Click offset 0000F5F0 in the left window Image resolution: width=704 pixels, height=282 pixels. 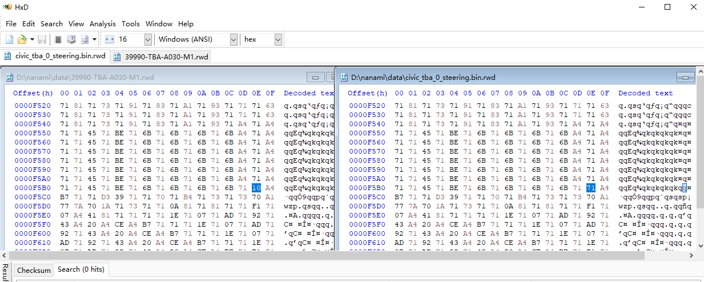pyautogui.click(x=33, y=224)
